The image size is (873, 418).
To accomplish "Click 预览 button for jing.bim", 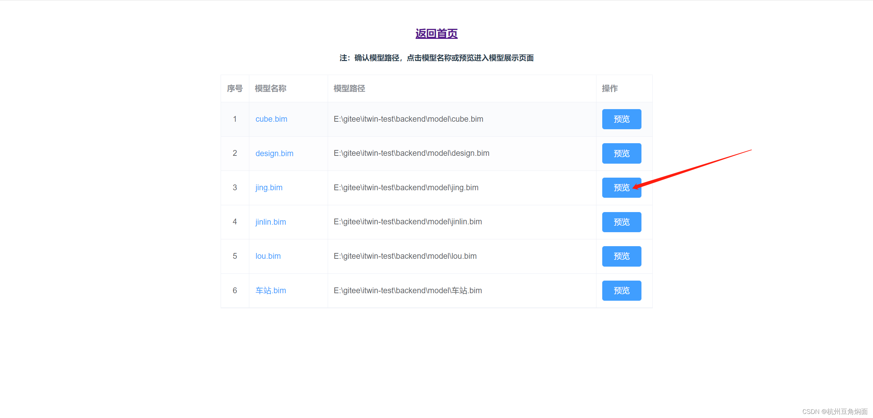I will tap(621, 188).
